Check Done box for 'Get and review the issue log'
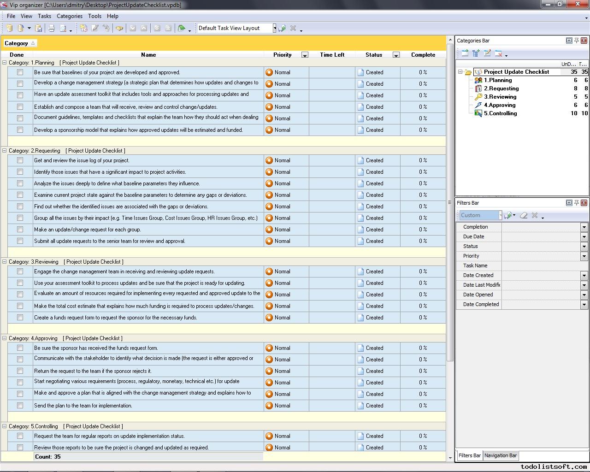Screen dimensions: 590x472 20,160
